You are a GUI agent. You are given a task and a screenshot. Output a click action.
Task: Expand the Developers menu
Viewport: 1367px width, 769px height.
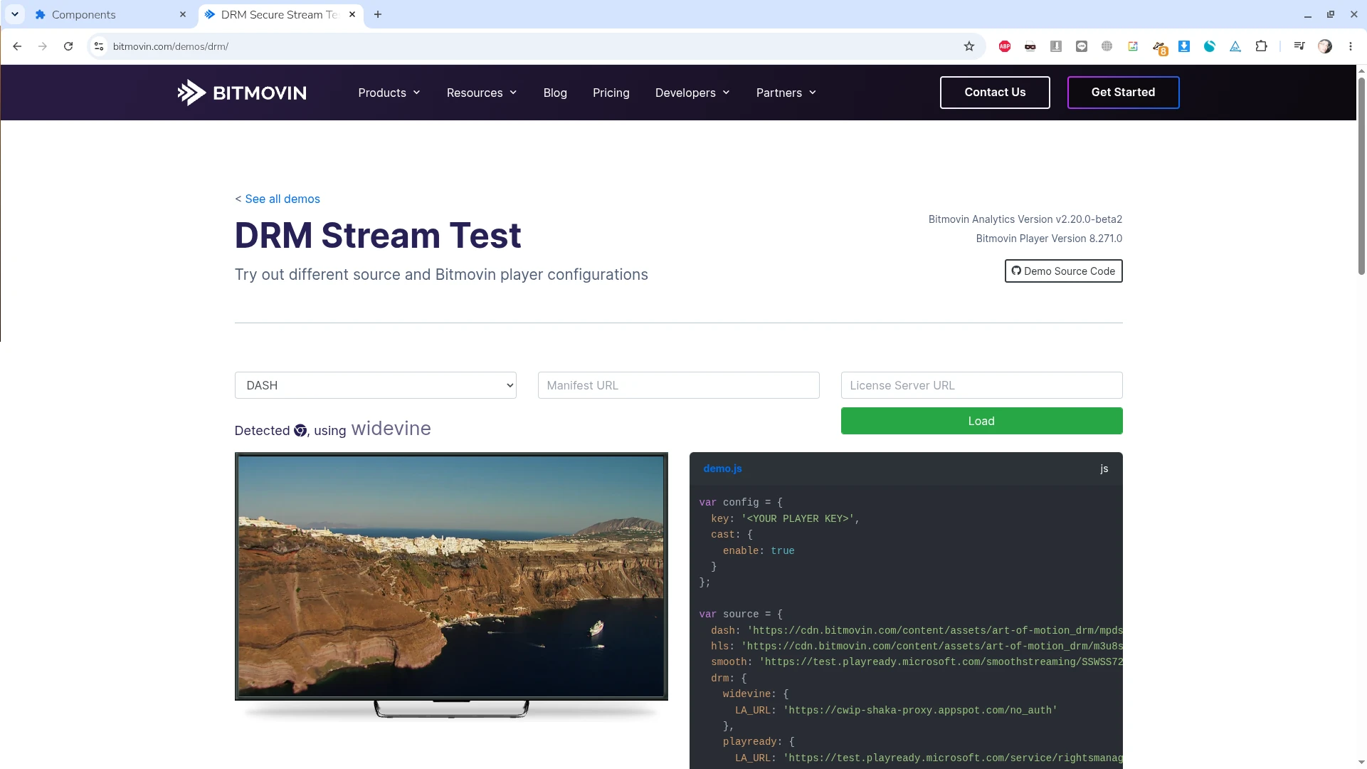click(x=692, y=93)
